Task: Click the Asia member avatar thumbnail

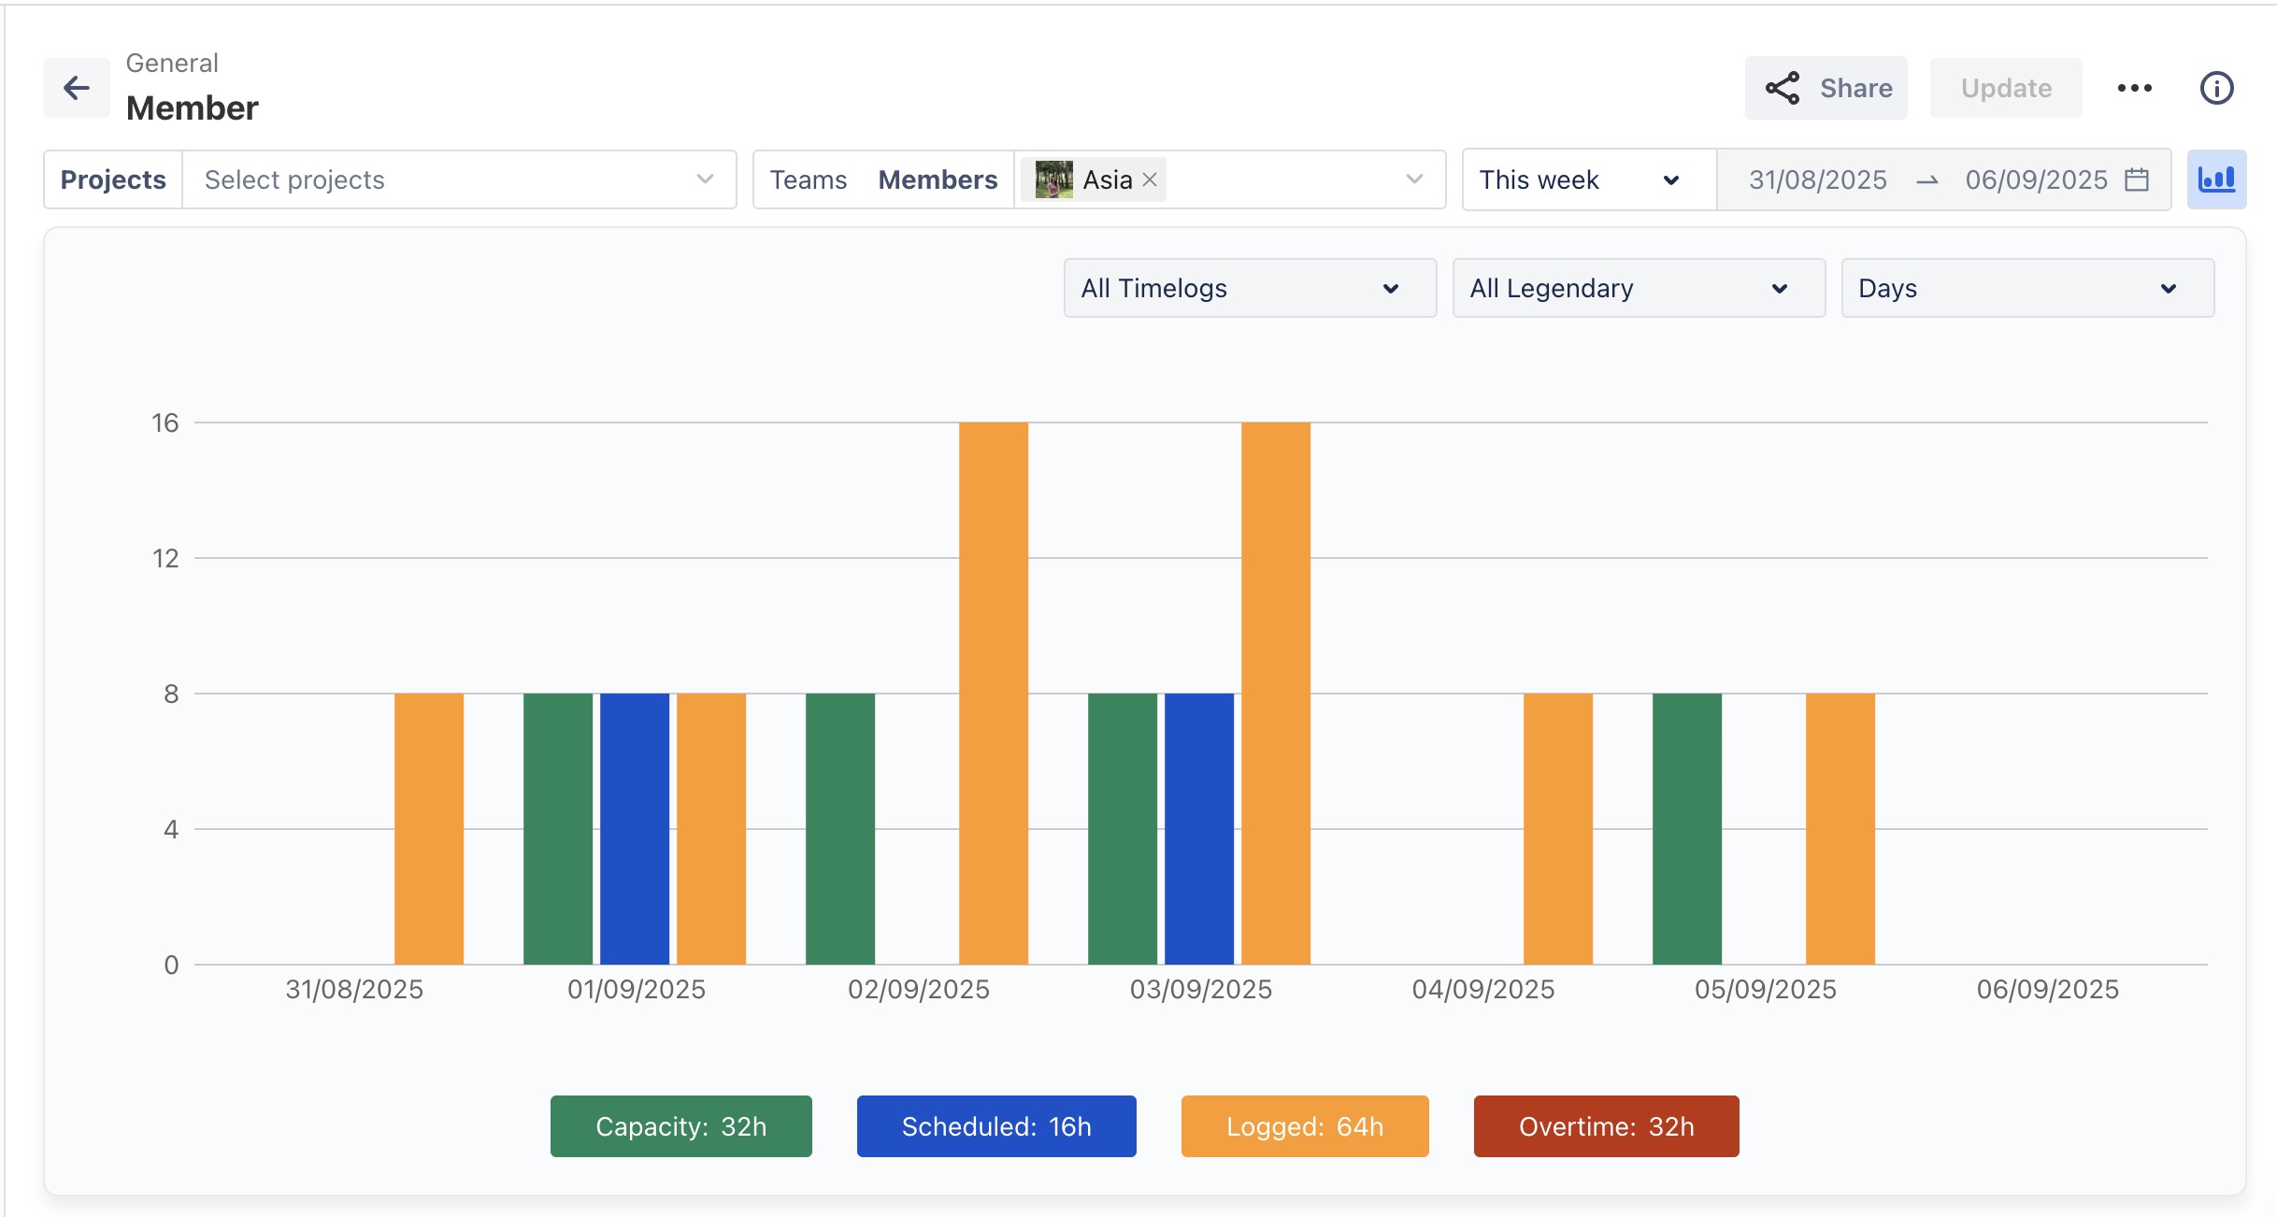Action: [1053, 179]
